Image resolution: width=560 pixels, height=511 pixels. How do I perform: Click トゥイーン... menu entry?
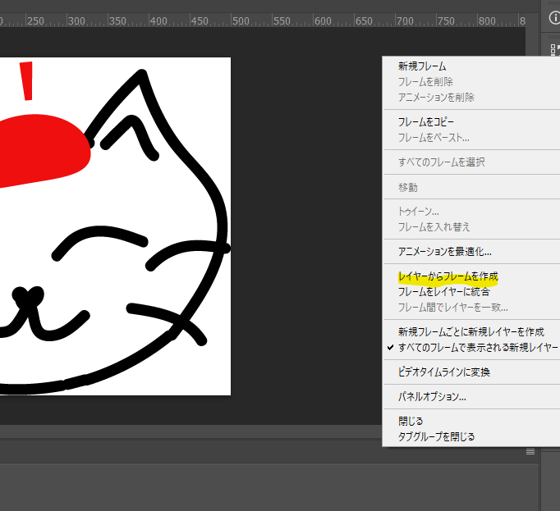(418, 212)
